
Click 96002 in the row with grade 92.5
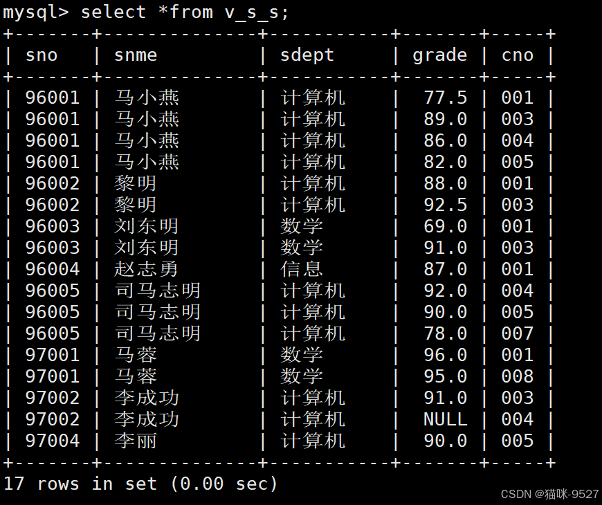tap(53, 205)
